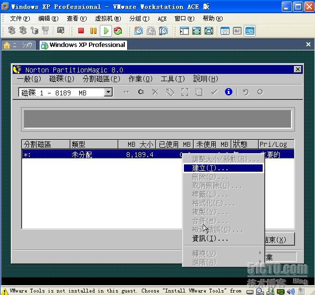Switch to the Windows XP Professional tab
The image size is (315, 295).
[83, 45]
